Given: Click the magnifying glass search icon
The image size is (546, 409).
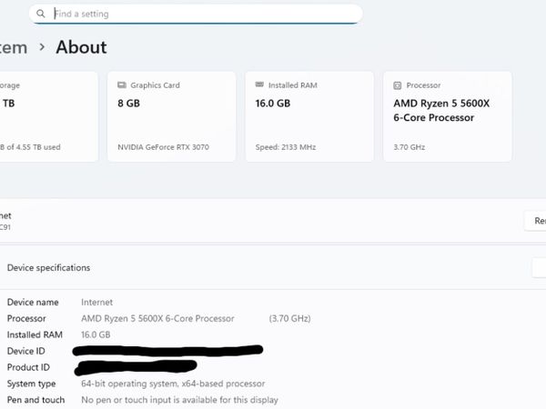Looking at the screenshot, I should click(x=40, y=14).
